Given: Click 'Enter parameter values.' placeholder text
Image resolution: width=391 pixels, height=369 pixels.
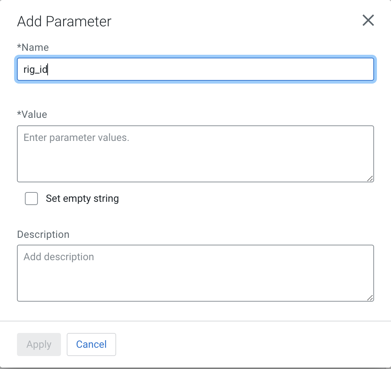Looking at the screenshot, I should click(x=76, y=138).
